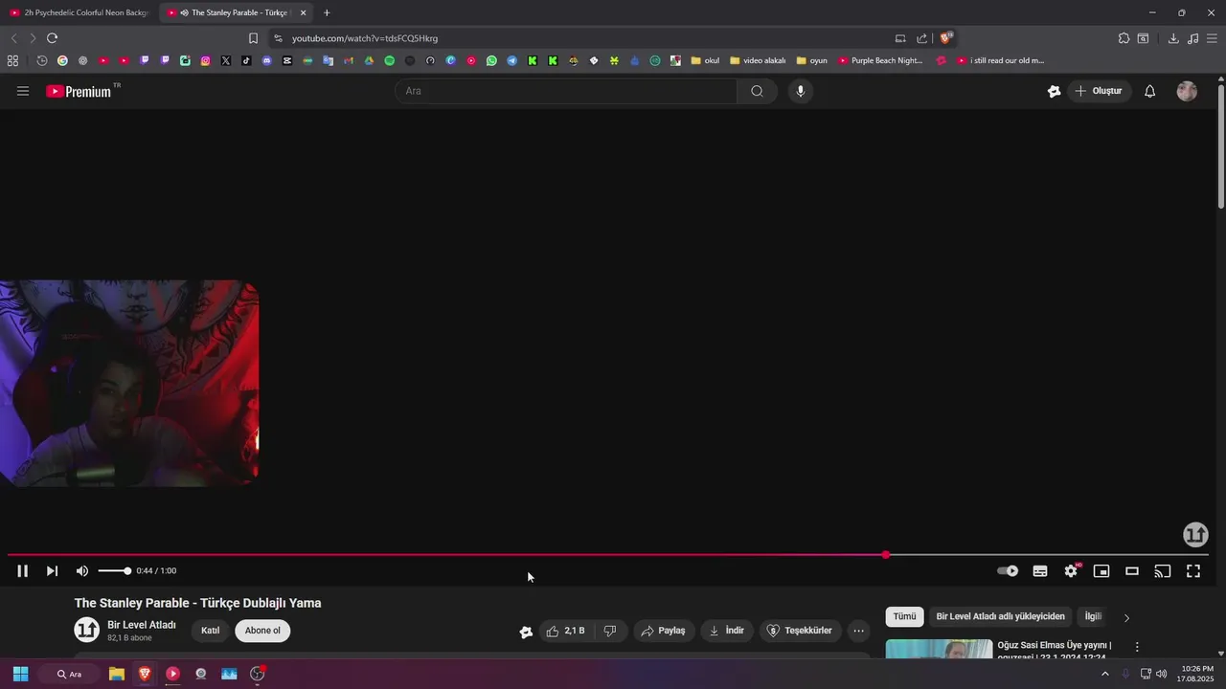
Task: Open the TikTok bookmark icon
Action: [246, 60]
